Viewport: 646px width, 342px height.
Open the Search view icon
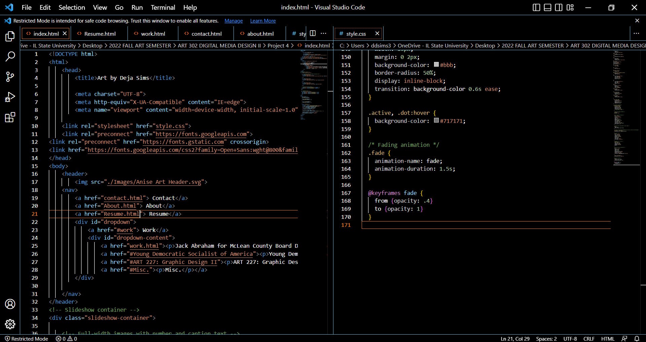pos(10,57)
